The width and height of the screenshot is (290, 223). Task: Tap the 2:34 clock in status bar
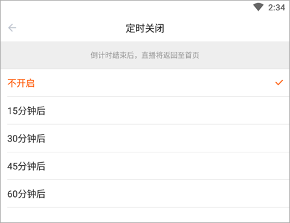pyautogui.click(x=277, y=8)
